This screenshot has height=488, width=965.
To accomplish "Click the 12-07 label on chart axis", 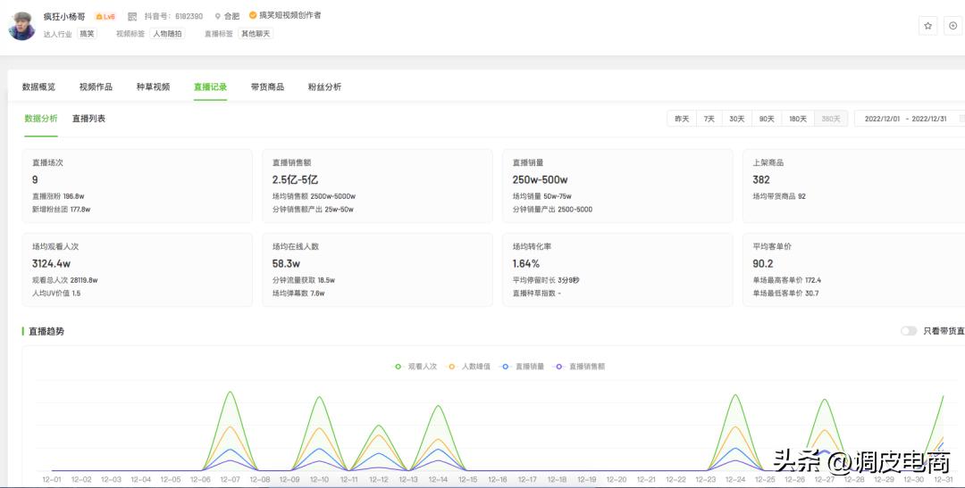I will point(231,479).
